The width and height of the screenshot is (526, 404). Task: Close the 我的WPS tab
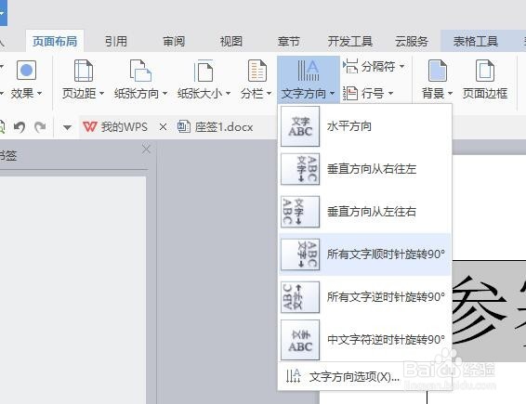point(163,127)
